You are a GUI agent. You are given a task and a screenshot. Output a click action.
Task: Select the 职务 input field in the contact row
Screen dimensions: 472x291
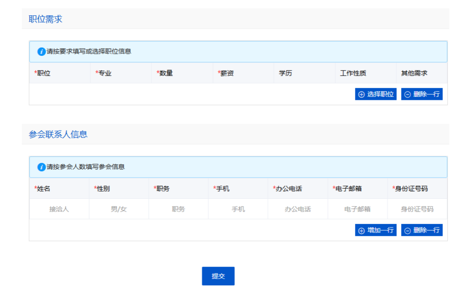point(178,209)
